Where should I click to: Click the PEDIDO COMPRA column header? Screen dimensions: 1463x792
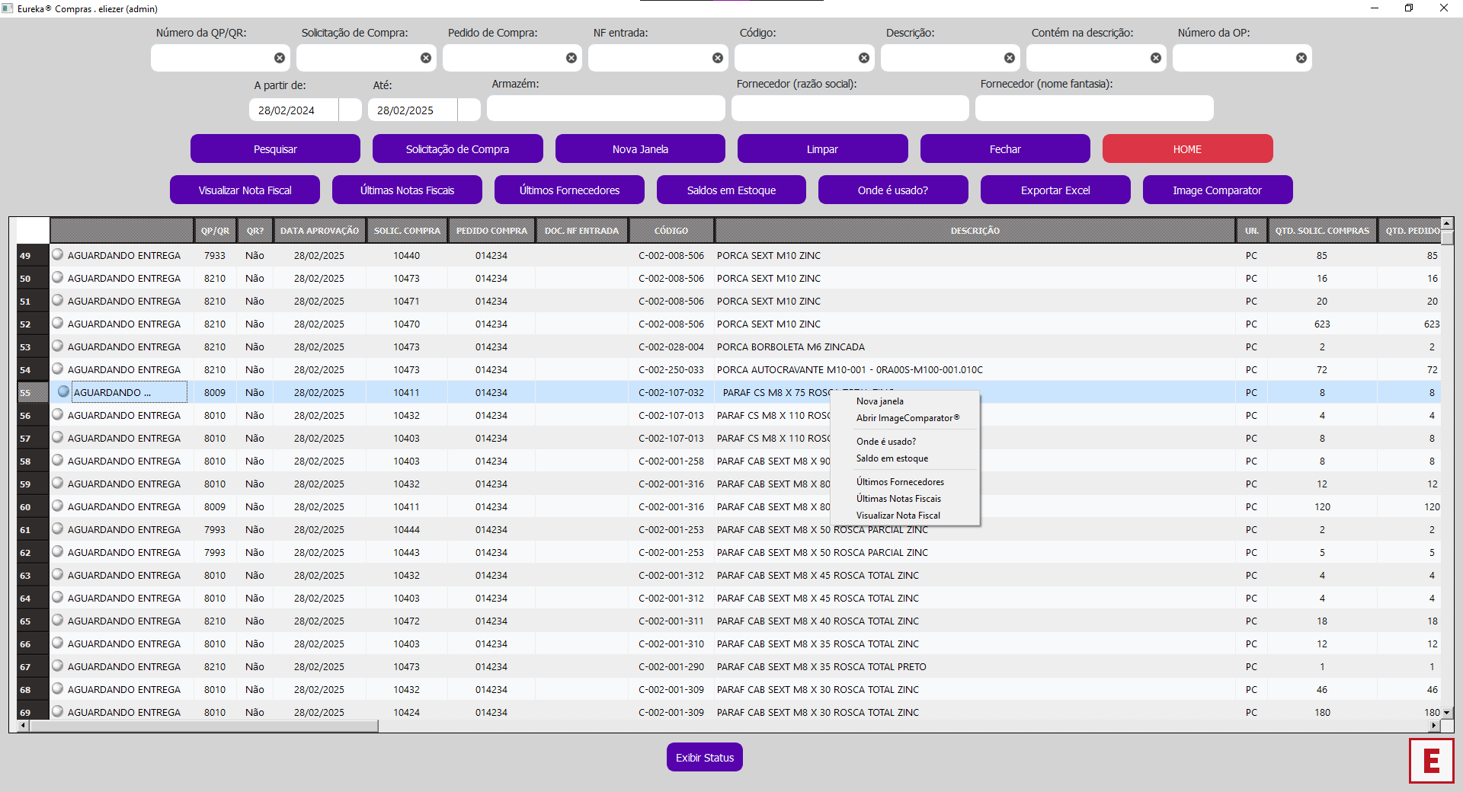pos(491,230)
